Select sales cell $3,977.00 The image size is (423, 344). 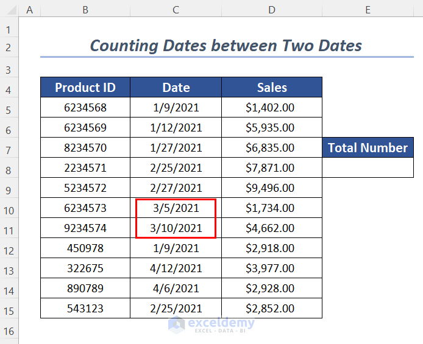272,268
